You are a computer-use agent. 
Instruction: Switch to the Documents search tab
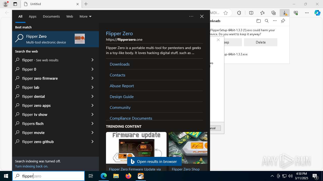(51, 16)
